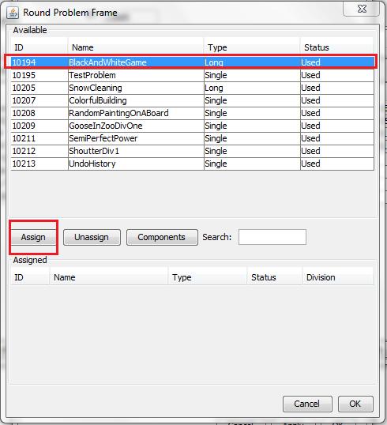
Task: Sort Available problems by Name header
Action: click(x=136, y=47)
